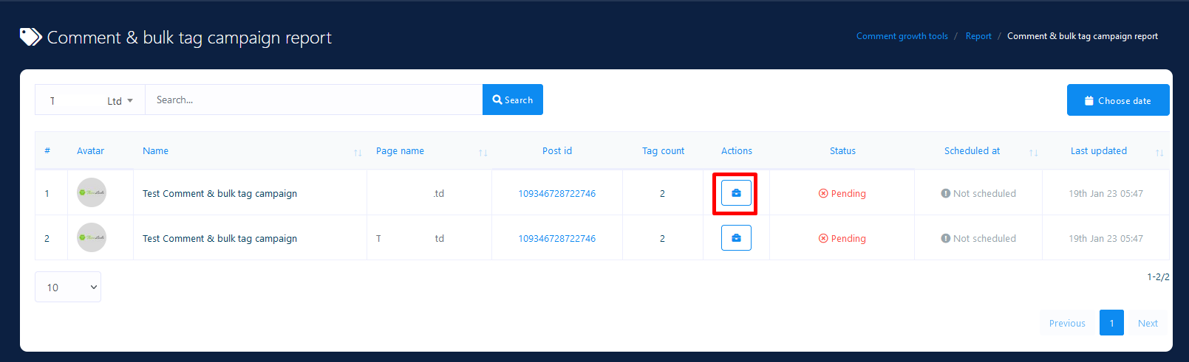1189x362 pixels.
Task: Open the Choose date picker button
Action: click(x=1117, y=100)
